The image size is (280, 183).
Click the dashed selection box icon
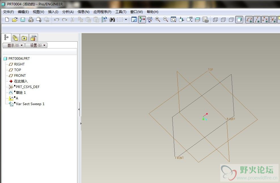120,20
